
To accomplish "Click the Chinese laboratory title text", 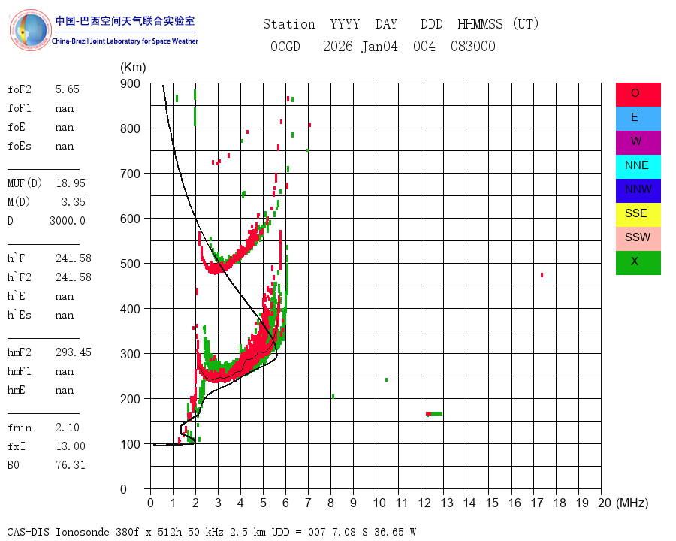I will click(x=125, y=21).
